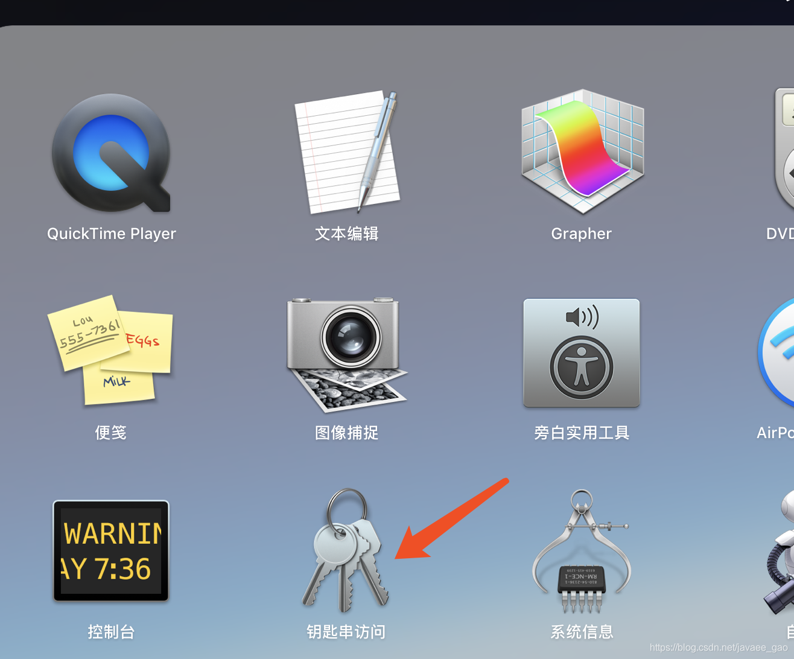Image resolution: width=794 pixels, height=659 pixels.
Task: Click the 控制台 label
Action: tap(111, 632)
